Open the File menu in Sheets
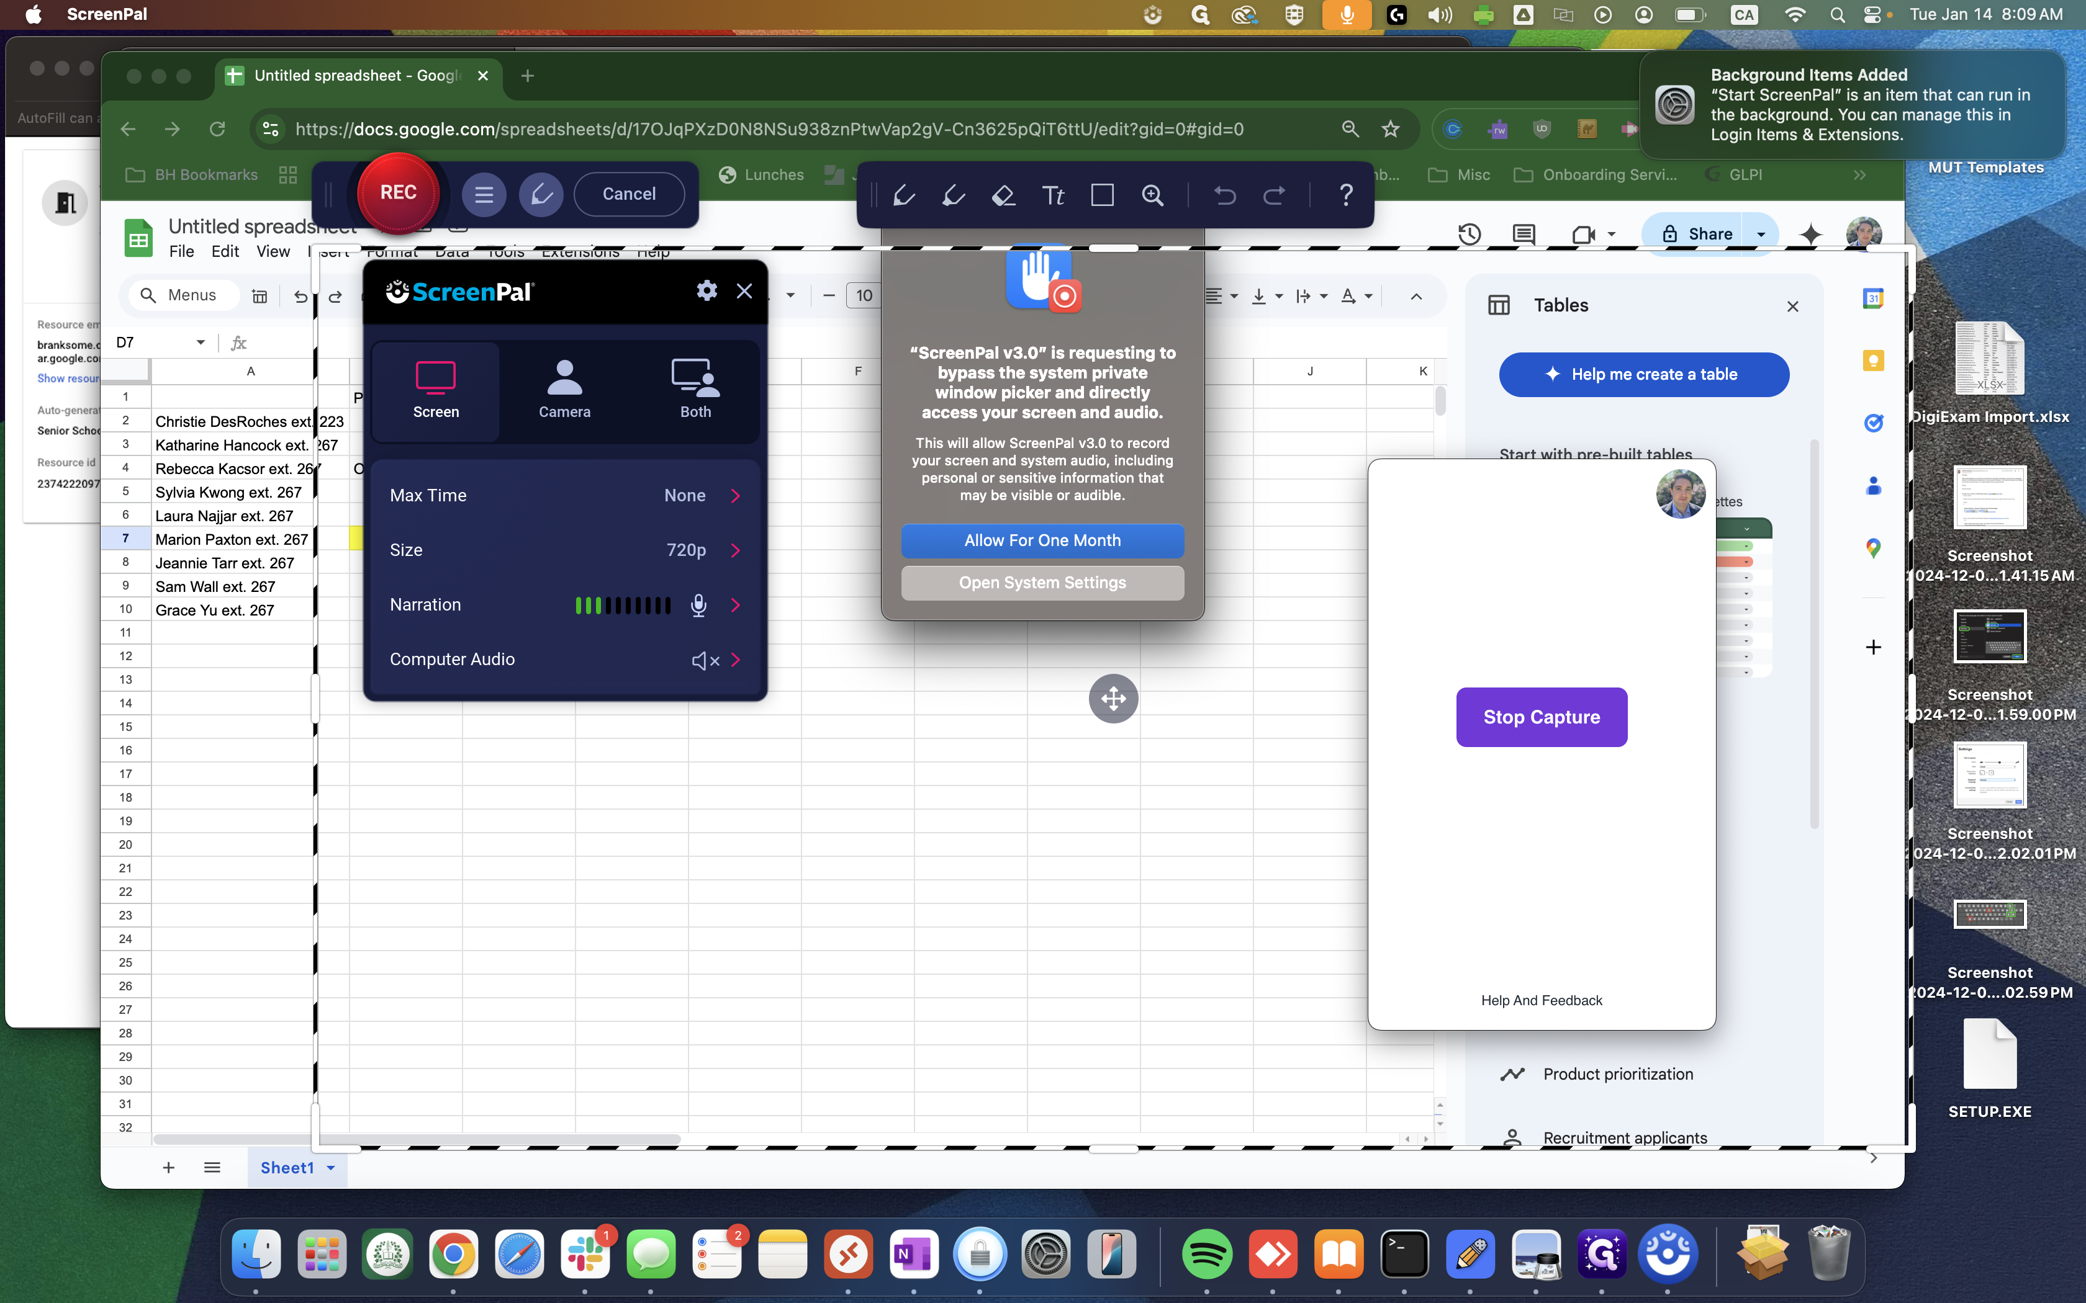 (181, 251)
